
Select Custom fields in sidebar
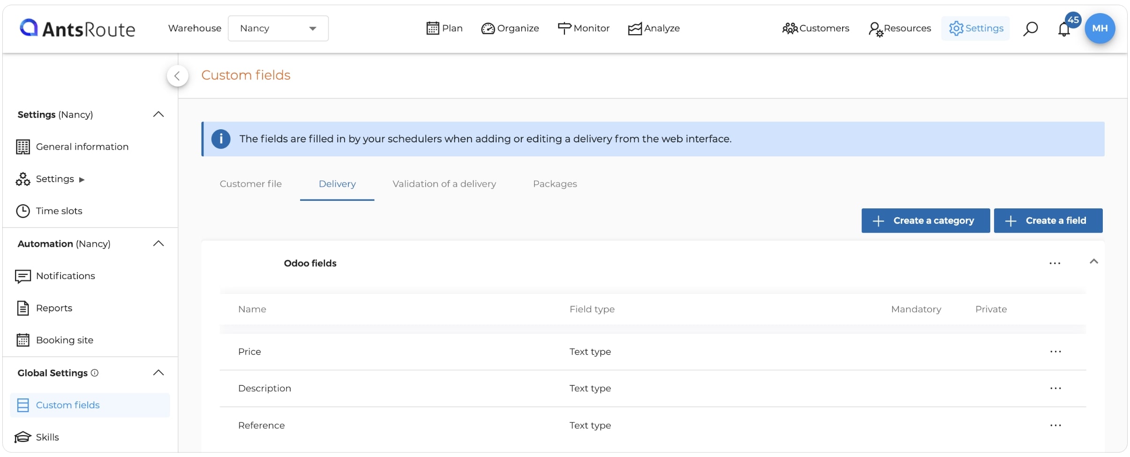[x=90, y=405]
